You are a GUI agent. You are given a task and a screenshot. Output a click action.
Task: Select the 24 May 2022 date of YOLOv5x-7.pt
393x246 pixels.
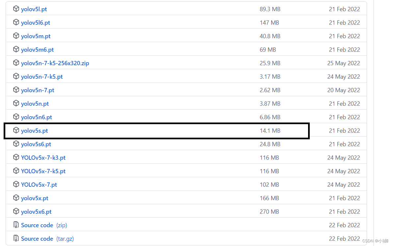click(344, 185)
